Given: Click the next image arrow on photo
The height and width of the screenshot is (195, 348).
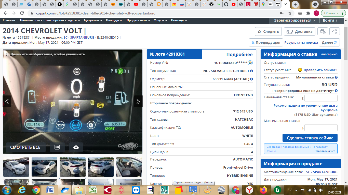Looking at the screenshot, I should [138, 102].
